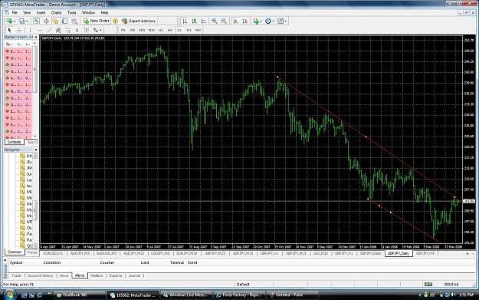The width and height of the screenshot is (479, 300).
Task: Switch to the Trade terminal tab
Action: click(x=16, y=275)
